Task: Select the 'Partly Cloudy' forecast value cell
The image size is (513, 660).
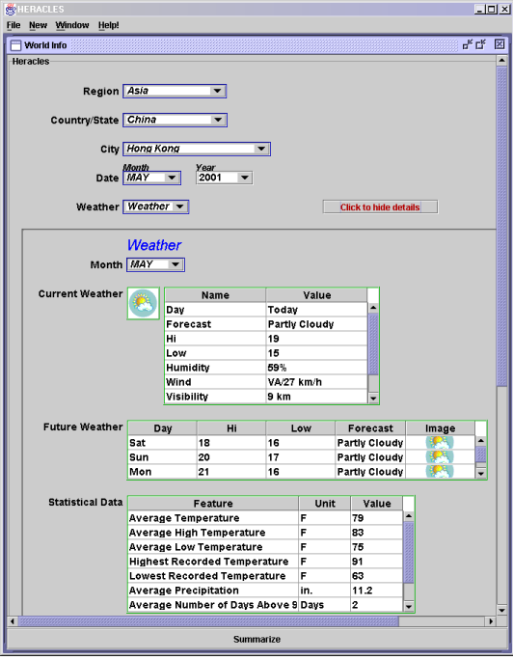Action: (x=316, y=324)
